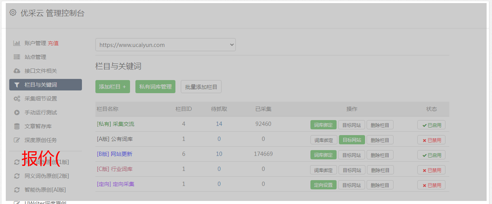
Task: Click the refresh icon for 智能伪原创[AI版]
Action: pyautogui.click(x=17, y=190)
